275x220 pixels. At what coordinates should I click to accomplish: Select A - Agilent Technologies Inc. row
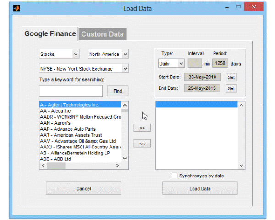(x=80, y=105)
